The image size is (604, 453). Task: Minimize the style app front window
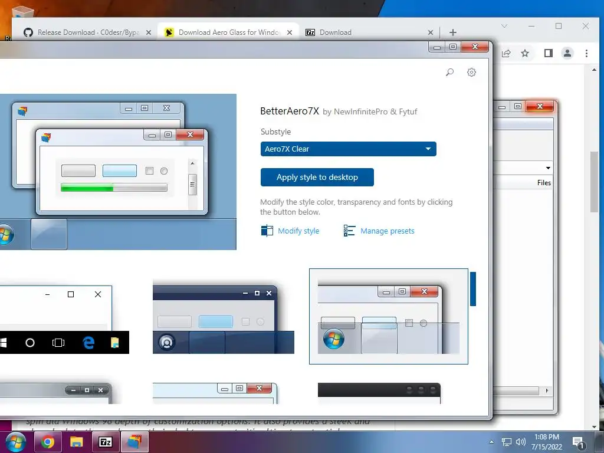pyautogui.click(x=437, y=47)
